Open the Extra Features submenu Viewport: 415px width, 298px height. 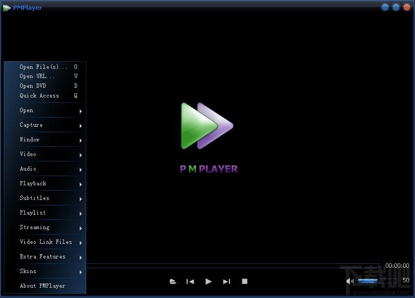click(x=45, y=256)
